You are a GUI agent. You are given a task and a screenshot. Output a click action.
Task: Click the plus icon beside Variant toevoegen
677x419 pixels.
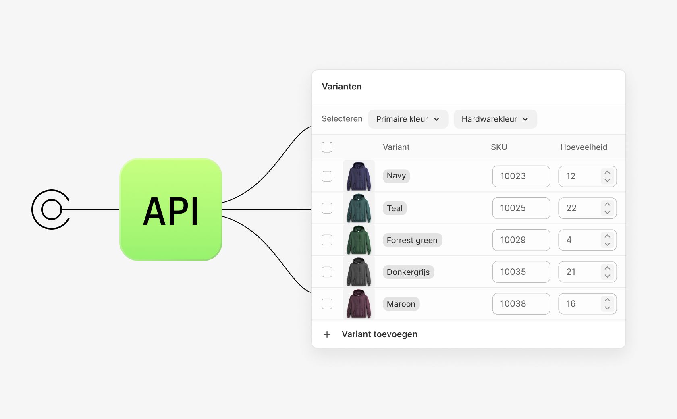click(x=327, y=334)
